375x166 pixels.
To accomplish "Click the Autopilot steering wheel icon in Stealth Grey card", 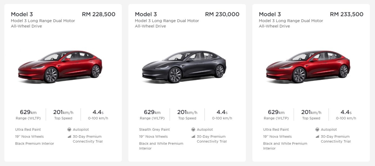I will pyautogui.click(x=193, y=130).
